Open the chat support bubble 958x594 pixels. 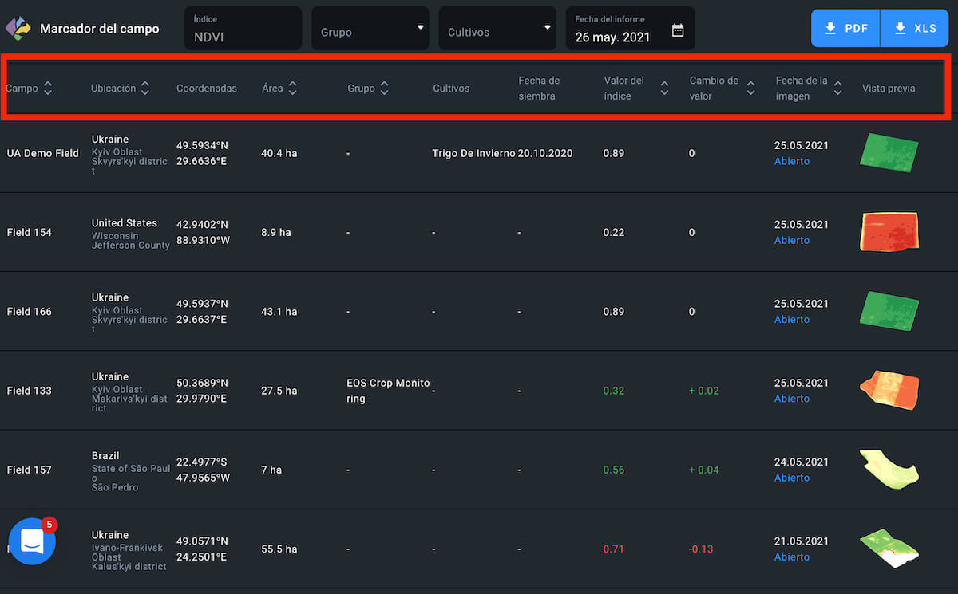point(32,541)
